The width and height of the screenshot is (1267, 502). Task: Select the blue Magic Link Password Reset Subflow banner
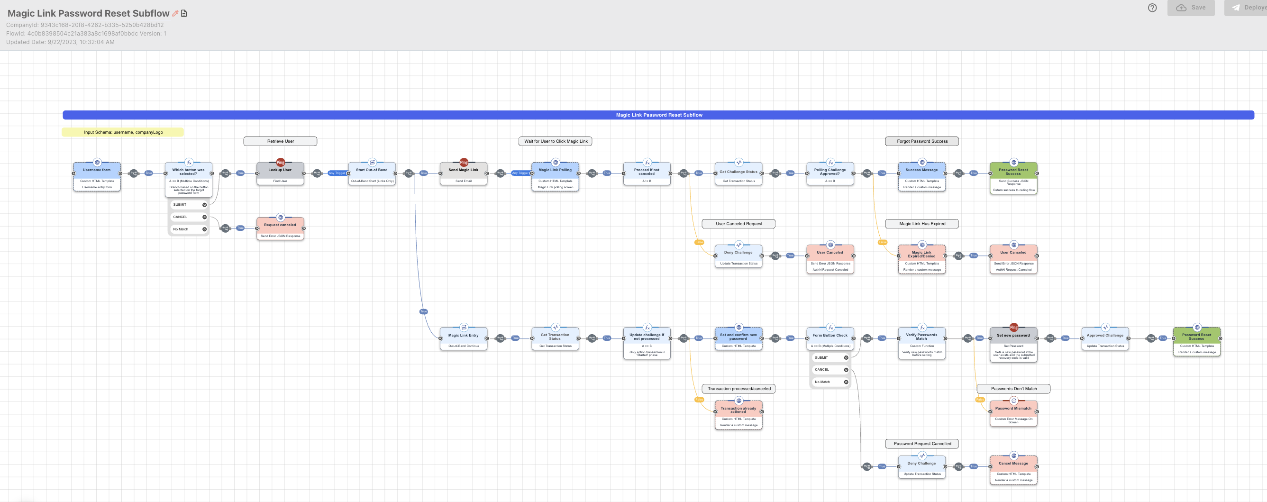click(x=658, y=115)
